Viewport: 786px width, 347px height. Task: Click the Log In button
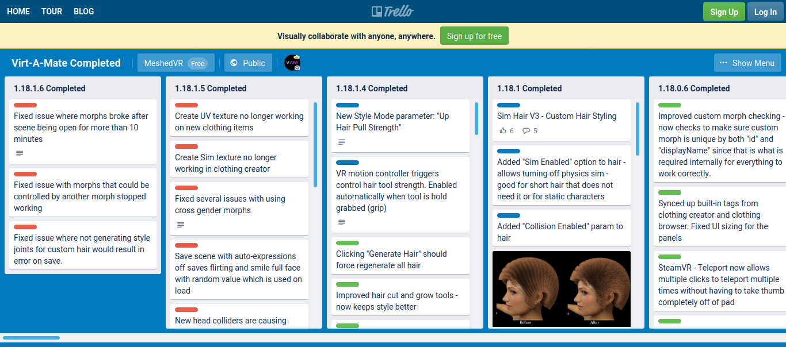765,11
